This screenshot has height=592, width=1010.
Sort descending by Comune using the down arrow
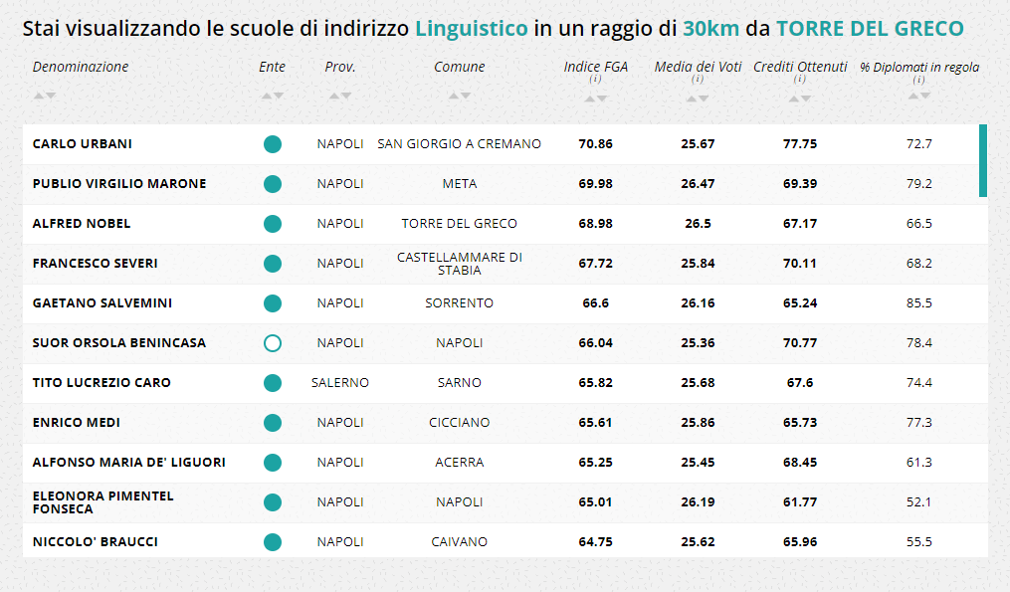coord(466,96)
